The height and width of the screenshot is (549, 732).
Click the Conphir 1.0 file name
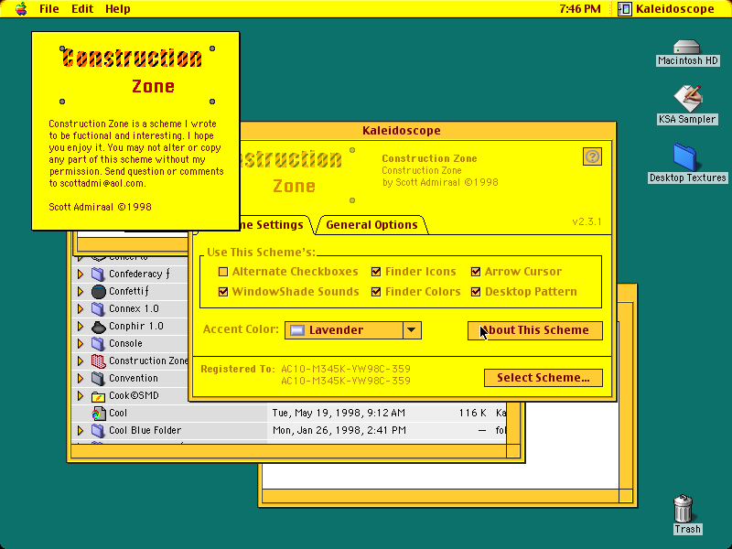point(135,327)
